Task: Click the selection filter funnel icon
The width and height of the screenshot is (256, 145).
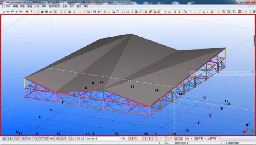Action: 47,12
